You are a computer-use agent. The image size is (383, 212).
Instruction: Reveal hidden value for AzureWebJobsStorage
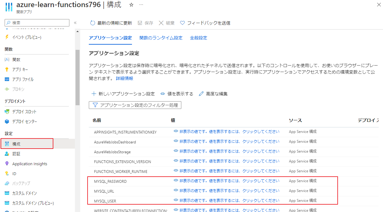[227, 151]
